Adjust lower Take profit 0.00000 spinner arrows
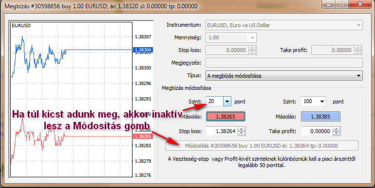This screenshot has height=188, width=375. tap(336, 131)
